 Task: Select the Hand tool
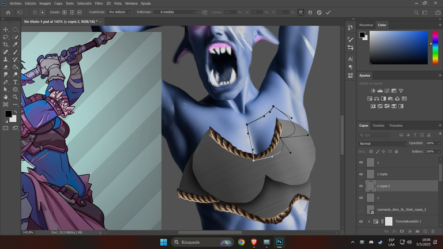[6, 97]
